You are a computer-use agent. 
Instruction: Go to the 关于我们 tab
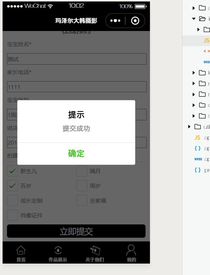[95, 254]
